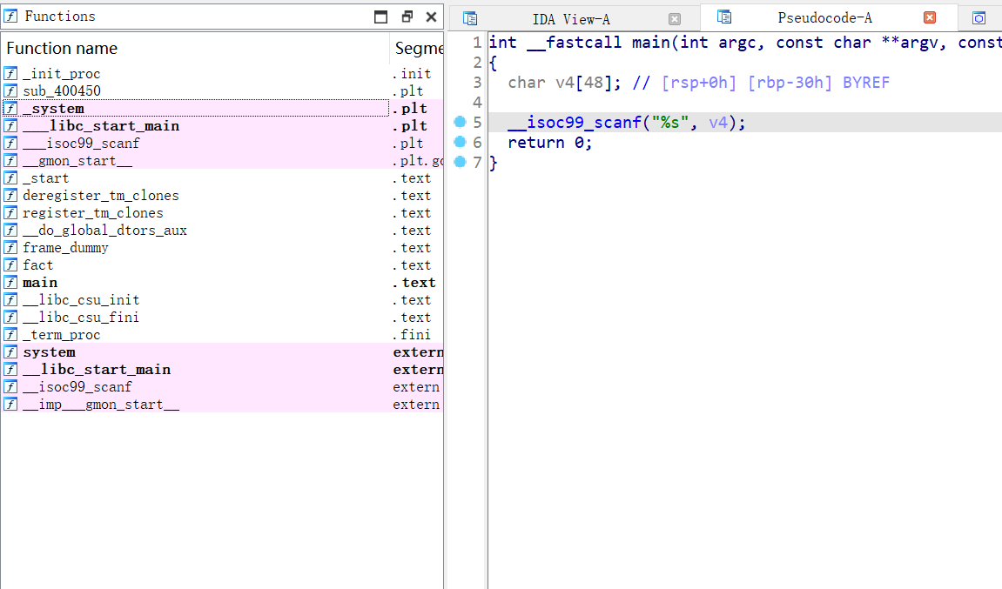Open the cut-off tab right of Pseudocode-A

pos(978,18)
